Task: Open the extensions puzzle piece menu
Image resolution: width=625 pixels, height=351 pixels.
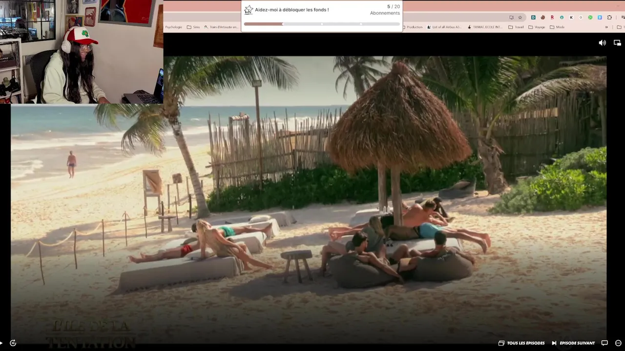Action: click(x=609, y=17)
